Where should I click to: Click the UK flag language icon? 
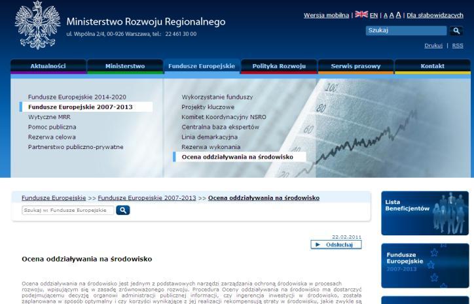click(x=361, y=14)
